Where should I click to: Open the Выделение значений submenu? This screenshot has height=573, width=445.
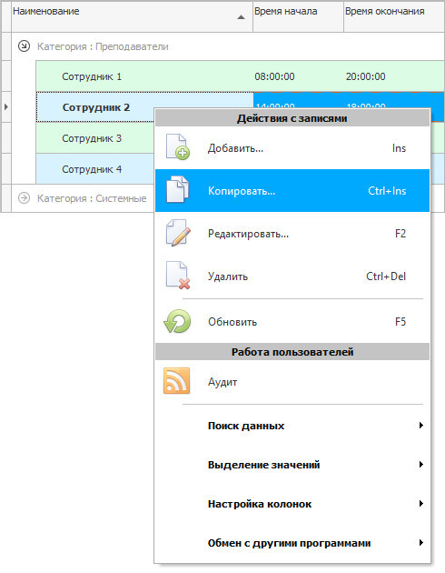click(292, 465)
